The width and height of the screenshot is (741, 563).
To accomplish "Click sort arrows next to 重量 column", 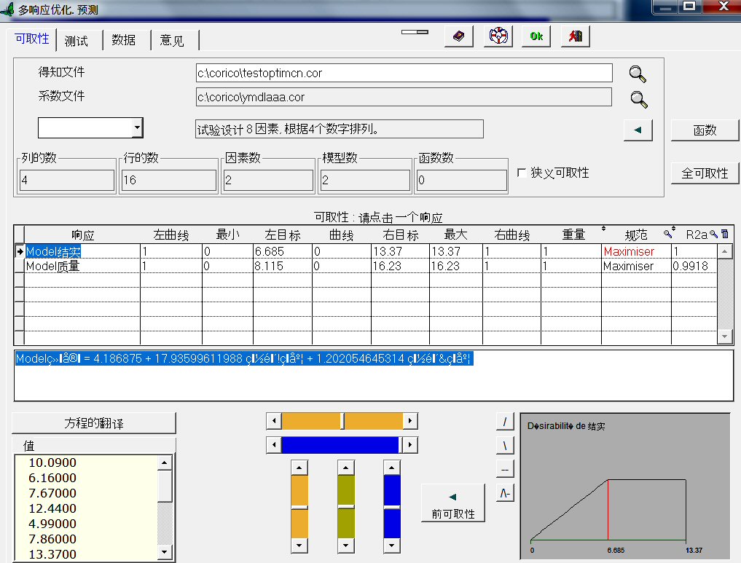I will click(x=603, y=230).
